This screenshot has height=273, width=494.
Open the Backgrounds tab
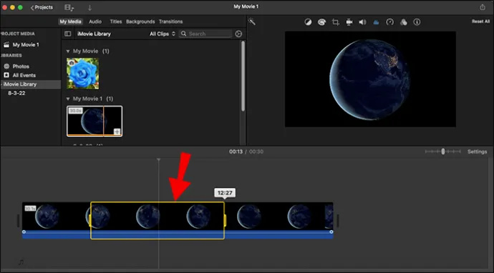(140, 21)
